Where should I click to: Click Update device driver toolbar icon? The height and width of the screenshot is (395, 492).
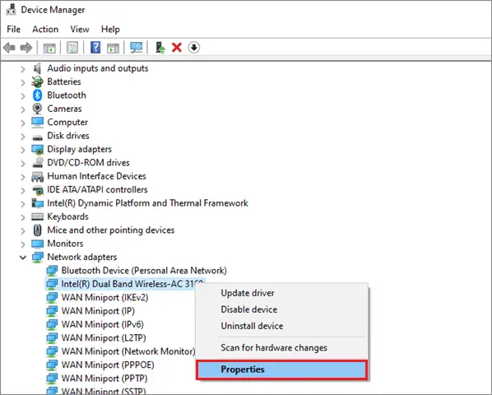click(160, 48)
